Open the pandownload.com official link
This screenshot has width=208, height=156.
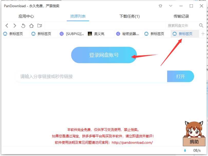coord(132,142)
